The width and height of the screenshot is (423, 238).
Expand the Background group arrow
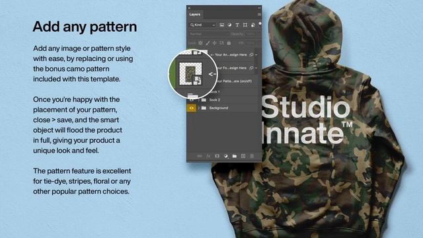tap(199, 108)
